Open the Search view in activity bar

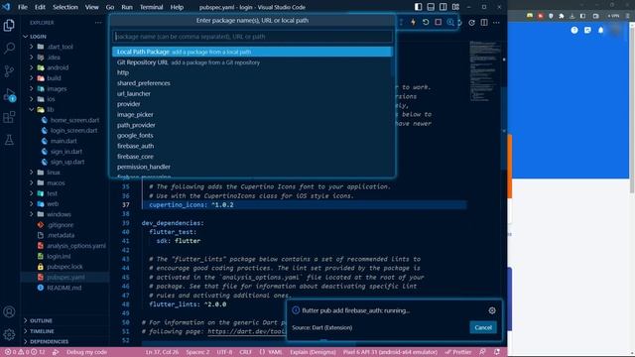[9, 49]
